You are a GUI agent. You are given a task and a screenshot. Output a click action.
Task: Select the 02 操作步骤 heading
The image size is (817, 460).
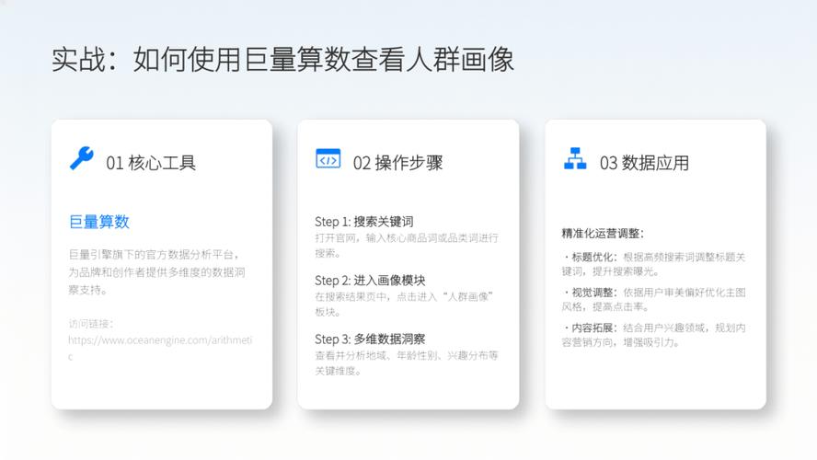tap(397, 163)
